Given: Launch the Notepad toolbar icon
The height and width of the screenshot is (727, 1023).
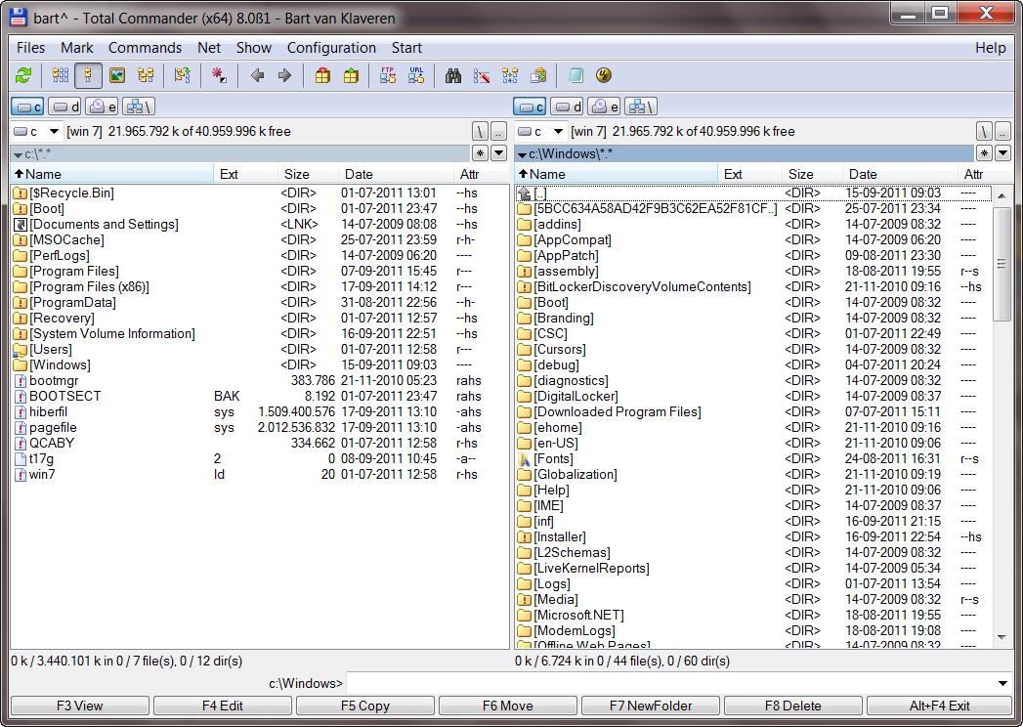Looking at the screenshot, I should 575,75.
